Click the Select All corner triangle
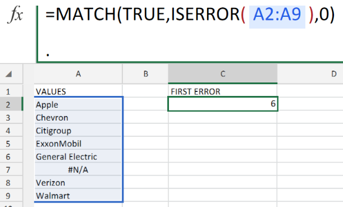 coord(8,74)
